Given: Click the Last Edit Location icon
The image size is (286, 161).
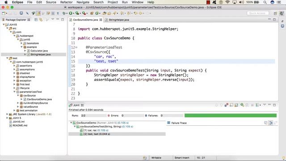Looking at the screenshot, I should 135,13.
